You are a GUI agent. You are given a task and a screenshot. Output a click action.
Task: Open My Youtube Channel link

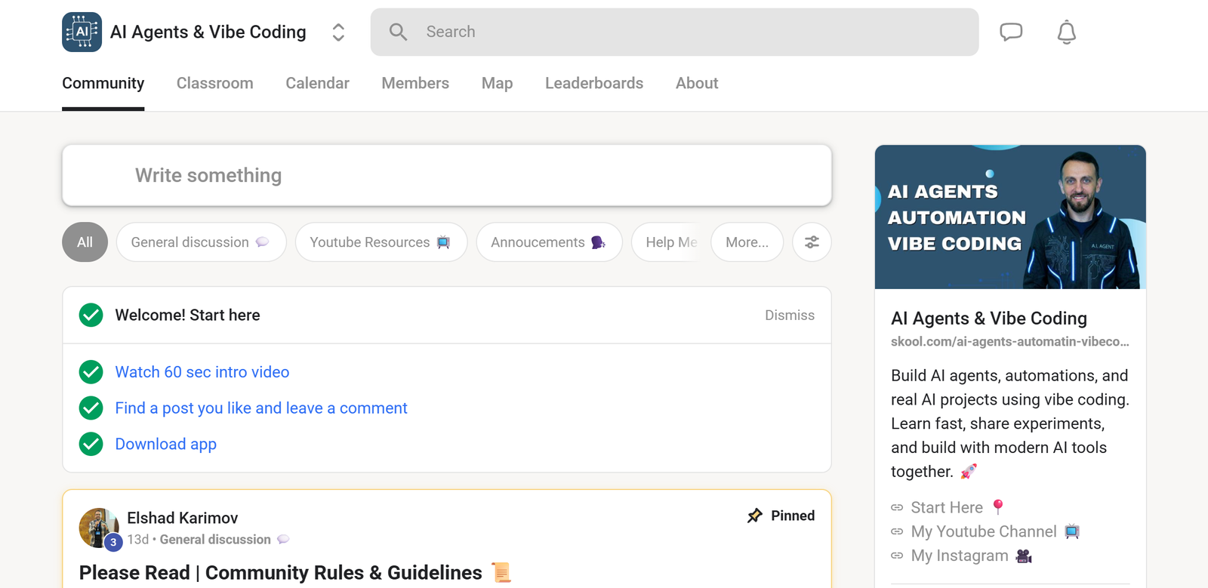click(x=983, y=531)
